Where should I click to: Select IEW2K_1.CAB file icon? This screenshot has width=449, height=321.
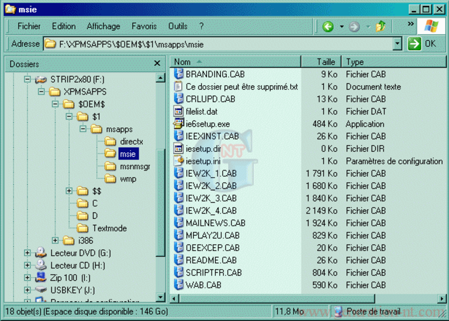179,173
